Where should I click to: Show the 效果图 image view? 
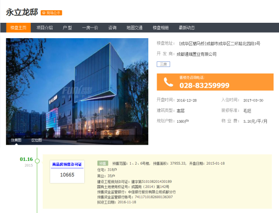(16, 140)
